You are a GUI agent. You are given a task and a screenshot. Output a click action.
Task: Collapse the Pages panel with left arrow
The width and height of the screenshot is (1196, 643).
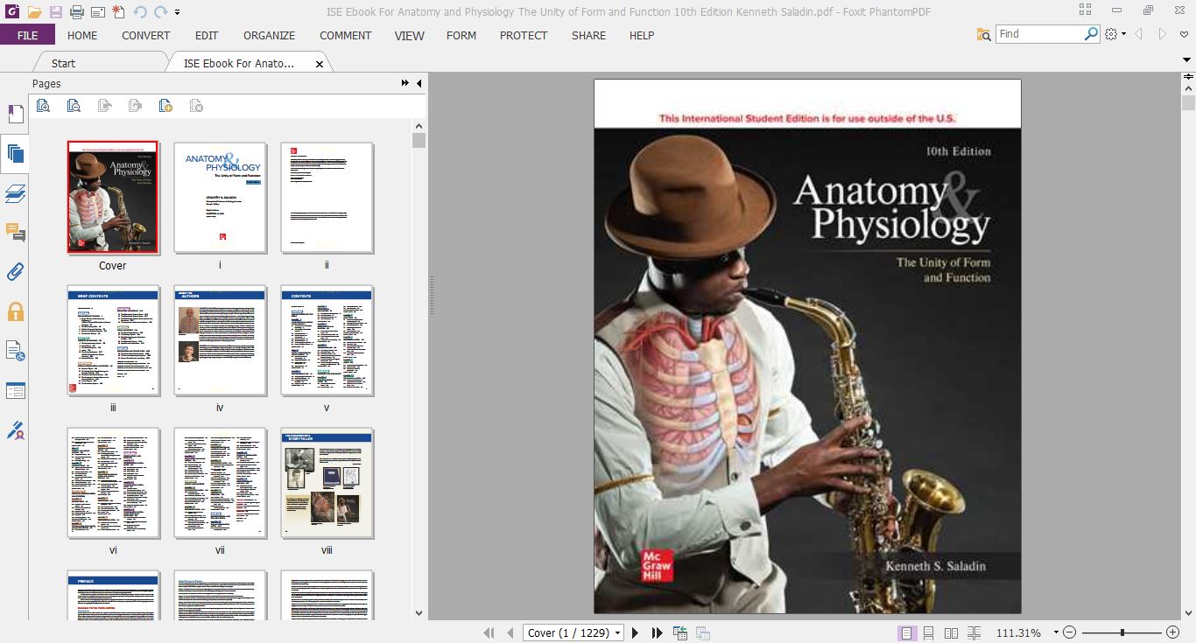(x=419, y=83)
